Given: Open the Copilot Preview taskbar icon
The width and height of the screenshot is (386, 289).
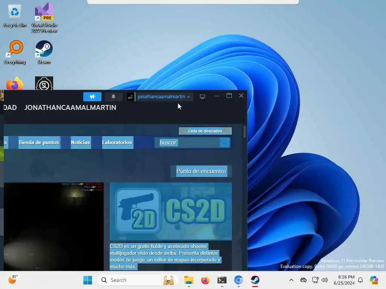Looking at the screenshot, I should pyautogui.click(x=374, y=280).
